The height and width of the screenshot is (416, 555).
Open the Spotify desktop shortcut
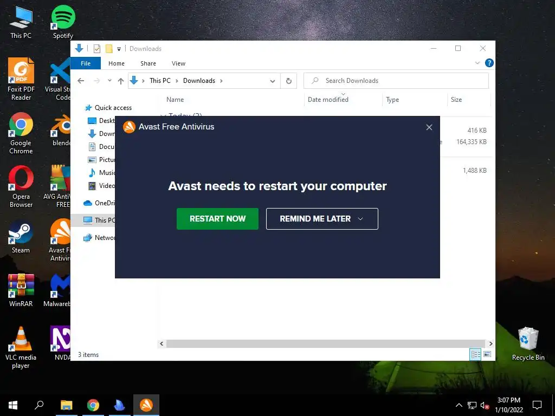(63, 22)
